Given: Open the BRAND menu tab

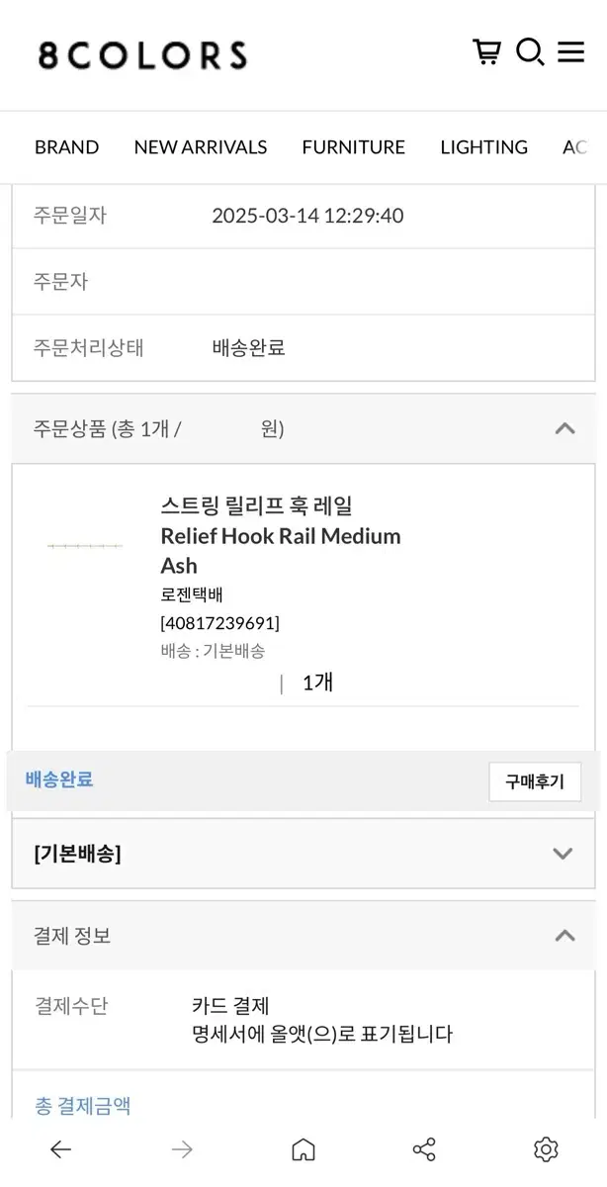Looking at the screenshot, I should [66, 147].
